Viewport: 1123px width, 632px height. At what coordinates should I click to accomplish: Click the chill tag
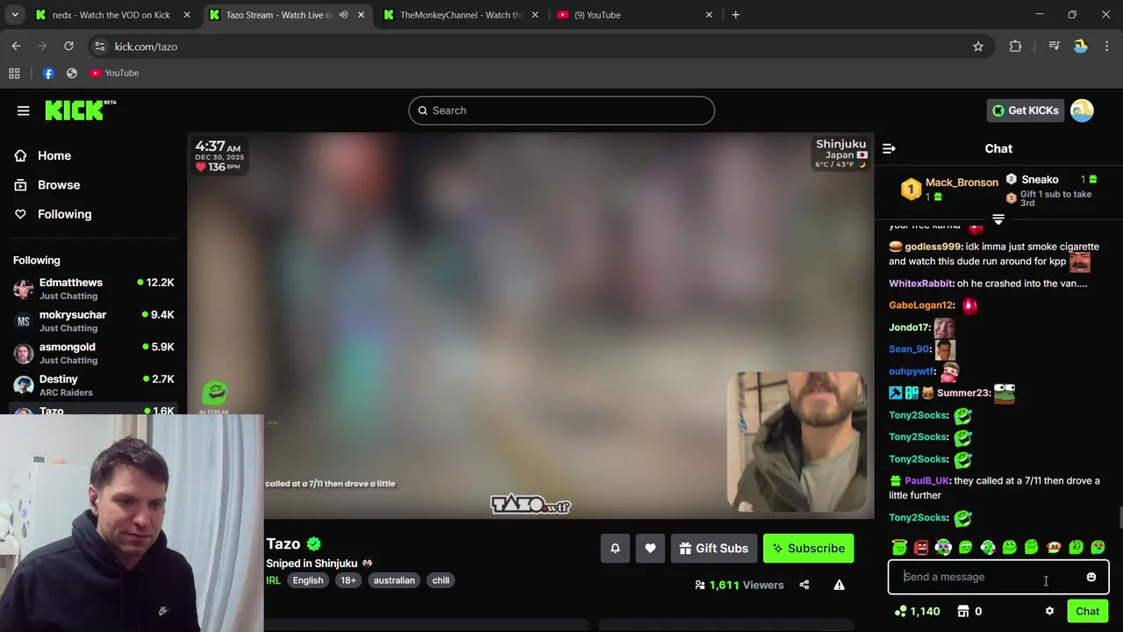440,580
